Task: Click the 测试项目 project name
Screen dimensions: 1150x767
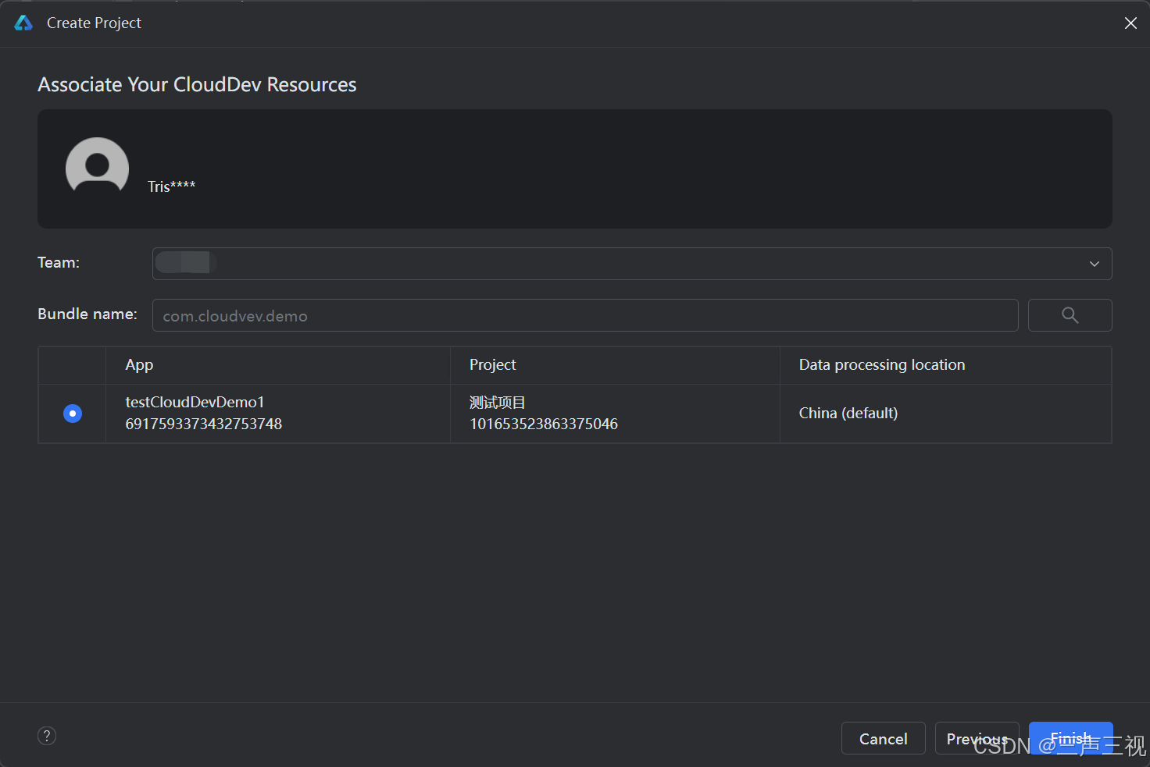Action: click(498, 403)
